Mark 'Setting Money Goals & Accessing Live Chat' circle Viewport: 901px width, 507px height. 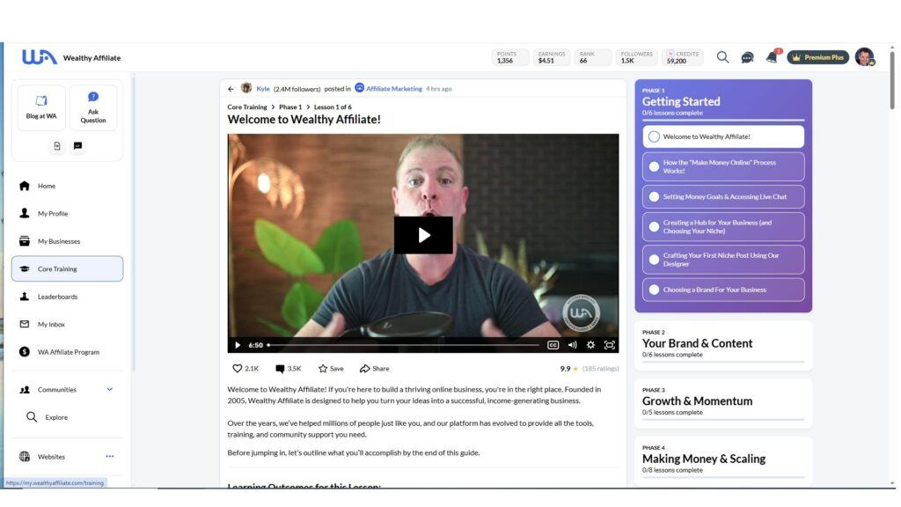pos(654,196)
